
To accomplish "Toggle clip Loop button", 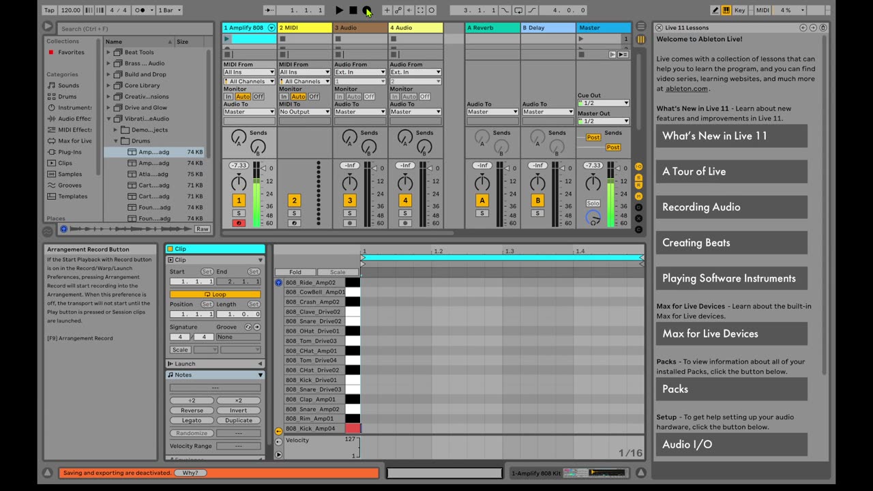I will point(215,295).
